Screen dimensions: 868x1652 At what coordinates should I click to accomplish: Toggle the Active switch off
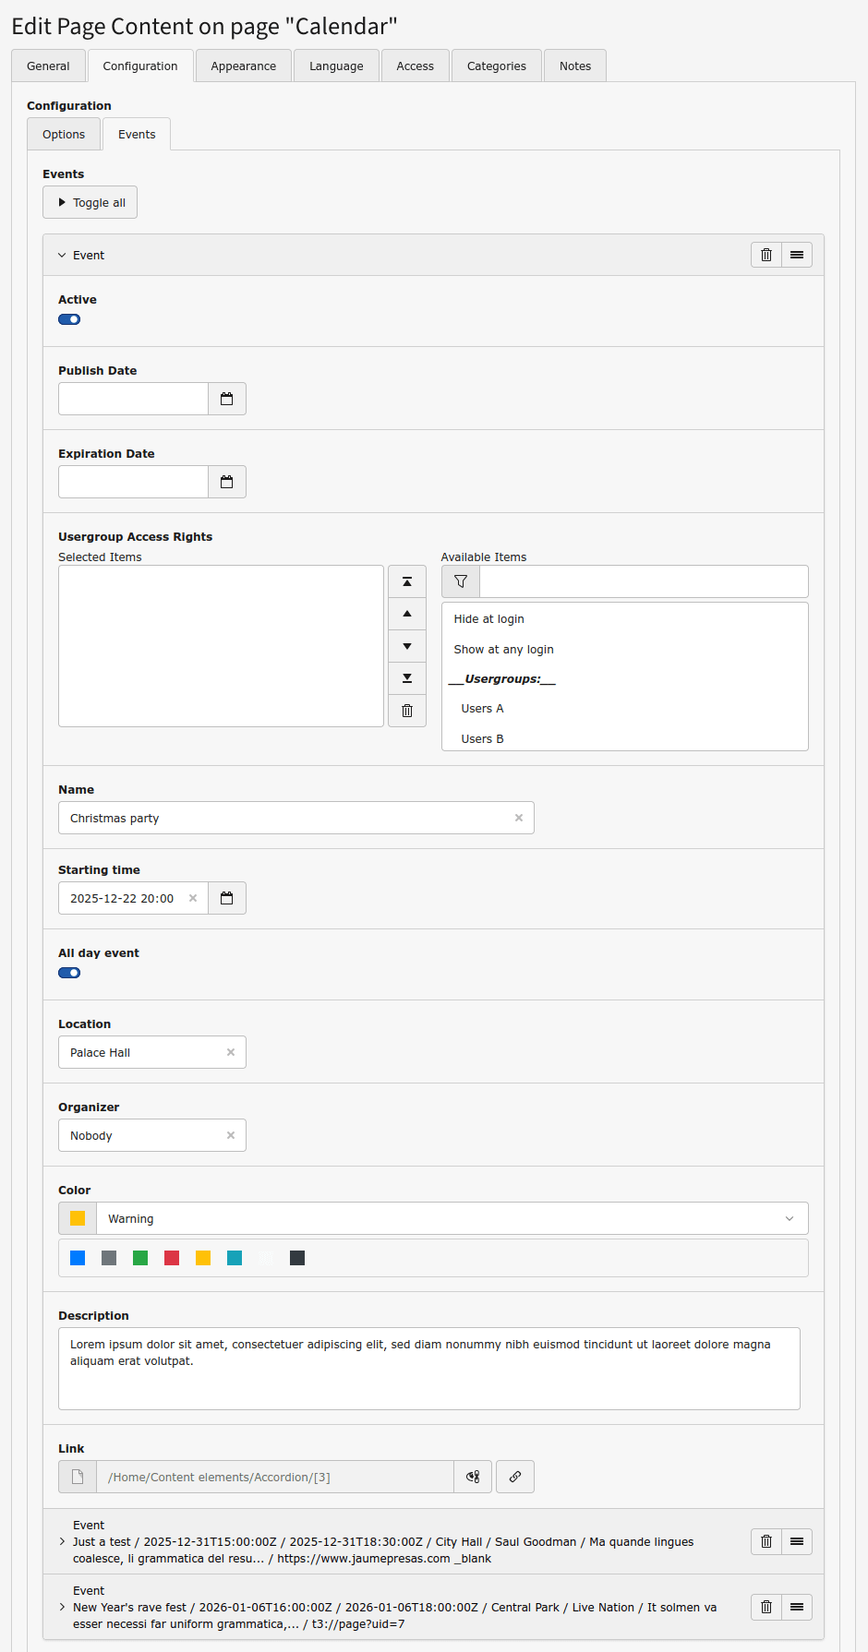point(69,319)
